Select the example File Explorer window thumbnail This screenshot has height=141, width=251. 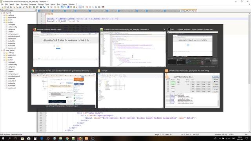(x=131, y=90)
